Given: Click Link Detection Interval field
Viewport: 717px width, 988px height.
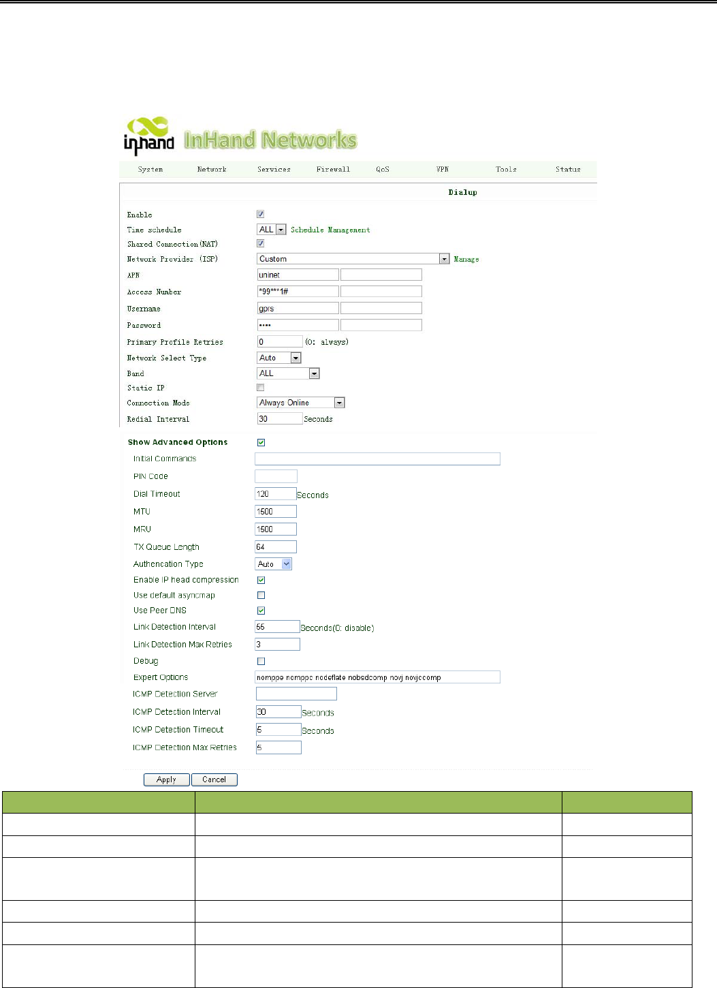Looking at the screenshot, I should click(x=277, y=627).
